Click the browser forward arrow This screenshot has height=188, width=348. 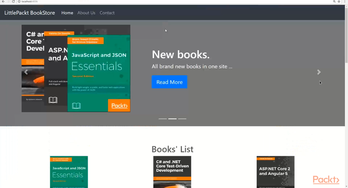tap(8, 2)
